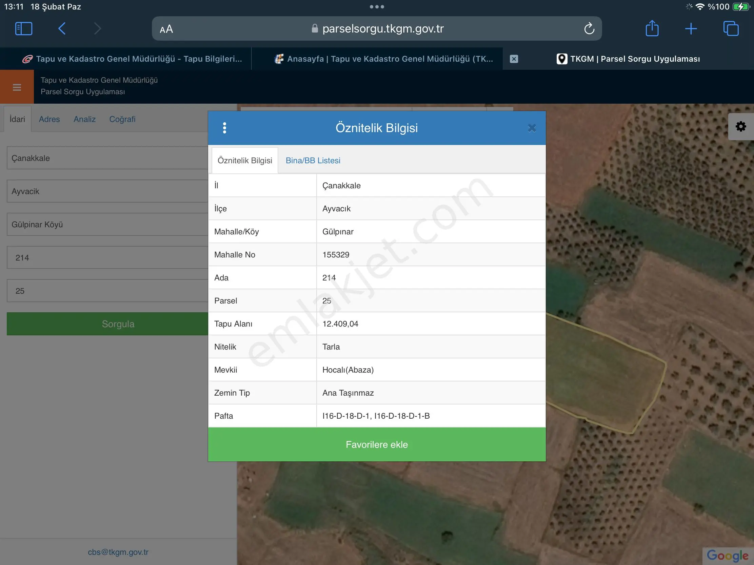Open the Coğrafi tab

122,119
